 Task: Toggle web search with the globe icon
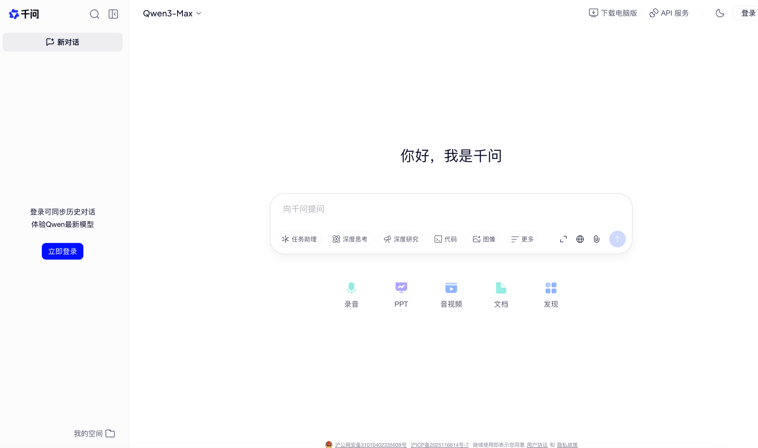coord(580,239)
